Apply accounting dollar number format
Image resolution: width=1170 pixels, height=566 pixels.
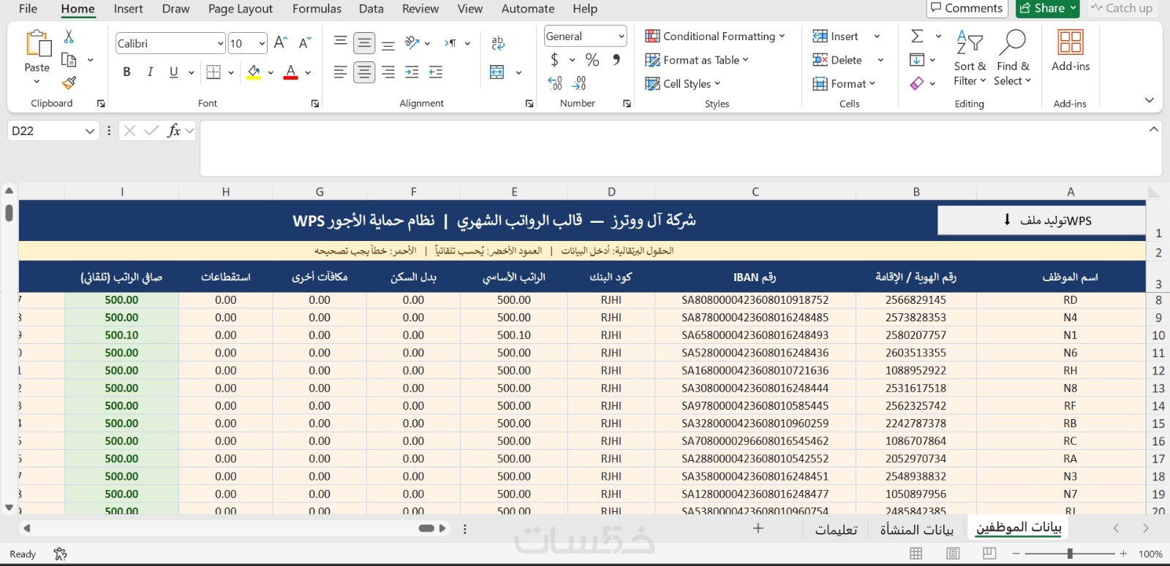coord(554,60)
